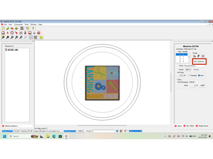Open help with the yellow question mark icon
213x159 pixels.
33,28
